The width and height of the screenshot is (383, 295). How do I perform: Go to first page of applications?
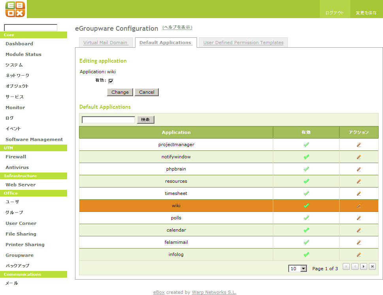point(346,267)
